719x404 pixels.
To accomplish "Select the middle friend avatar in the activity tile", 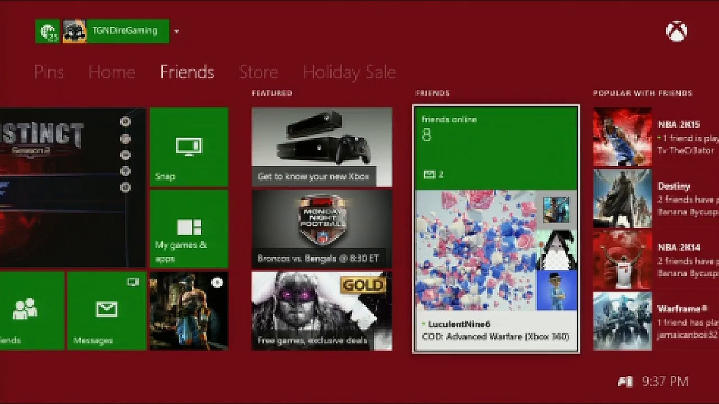I will (556, 250).
